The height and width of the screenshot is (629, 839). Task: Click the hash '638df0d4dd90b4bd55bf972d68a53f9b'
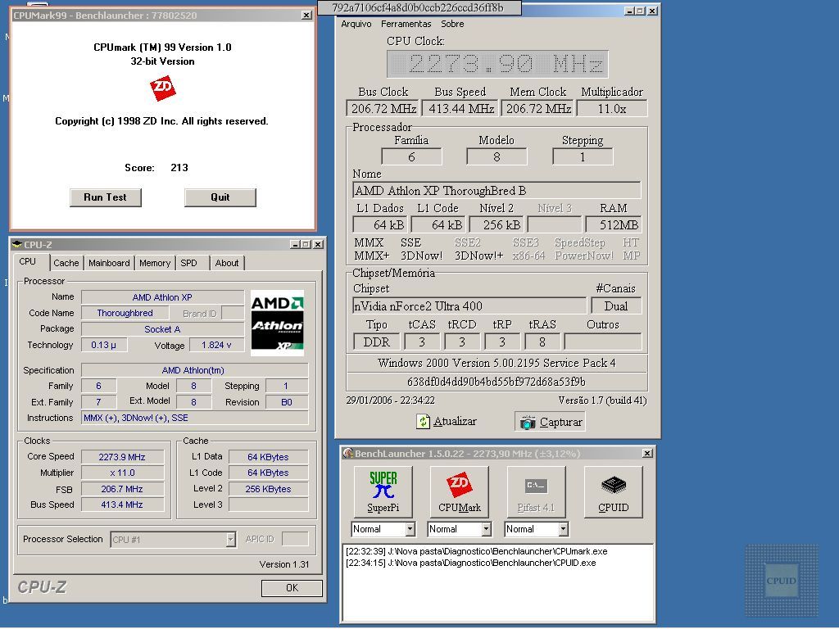497,382
